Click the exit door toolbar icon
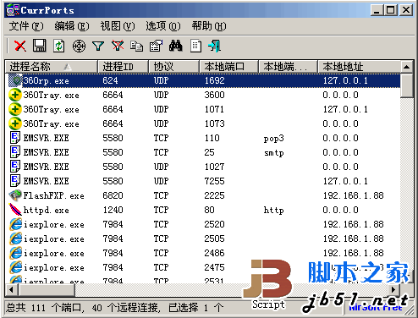 [215, 46]
